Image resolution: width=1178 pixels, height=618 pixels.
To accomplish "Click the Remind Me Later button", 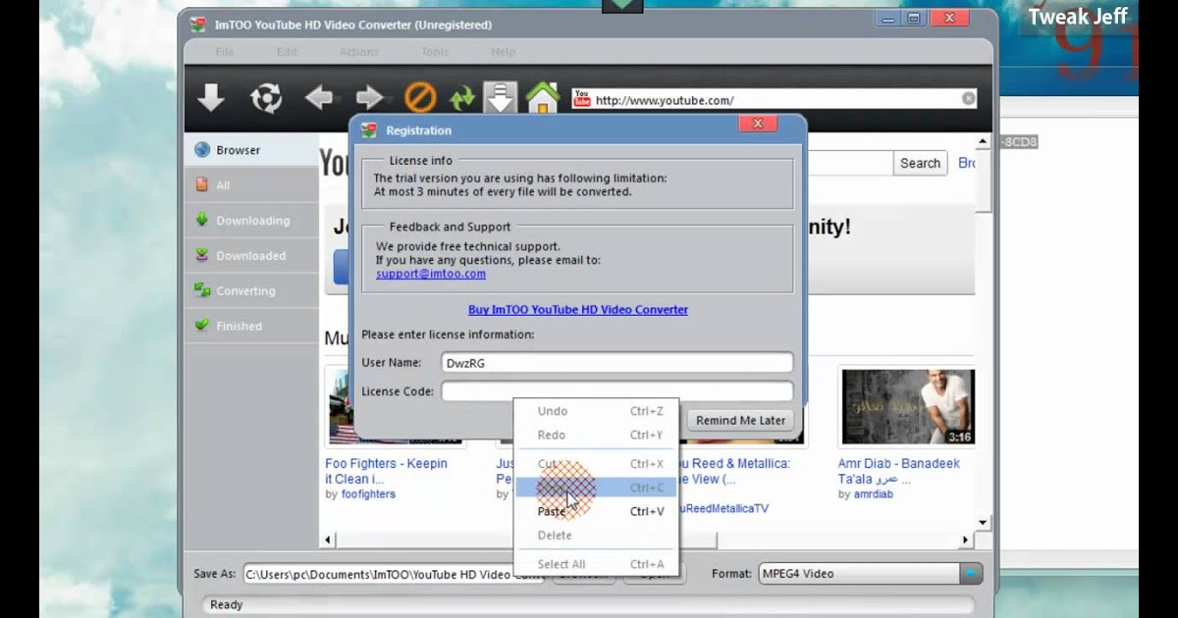I will click(741, 420).
